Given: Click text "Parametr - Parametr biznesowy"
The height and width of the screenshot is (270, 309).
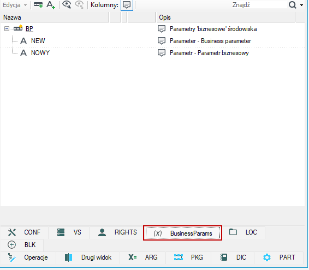Looking at the screenshot, I should pos(209,53).
